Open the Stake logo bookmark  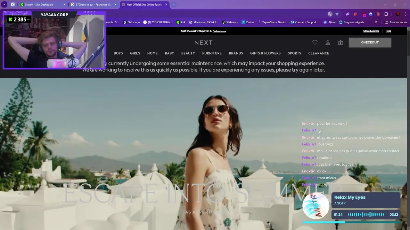click(x=132, y=22)
